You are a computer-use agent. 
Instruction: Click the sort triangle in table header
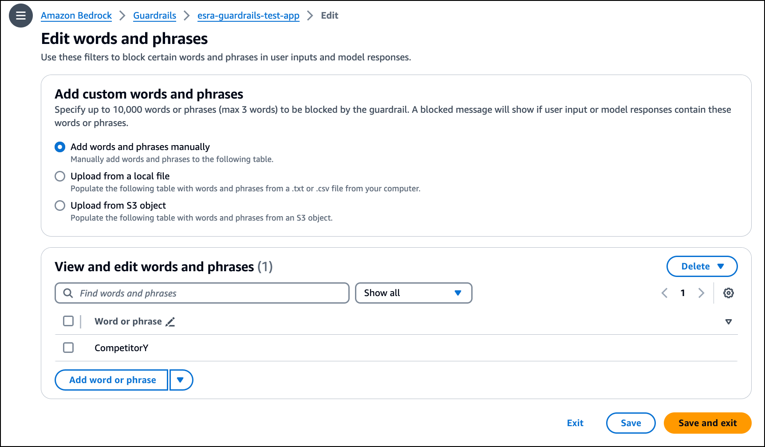tap(728, 322)
